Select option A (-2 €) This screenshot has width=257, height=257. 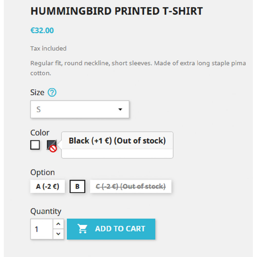point(48,186)
